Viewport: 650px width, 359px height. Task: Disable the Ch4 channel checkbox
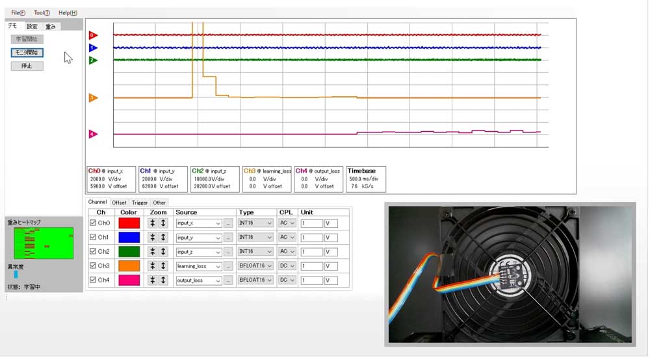[93, 280]
